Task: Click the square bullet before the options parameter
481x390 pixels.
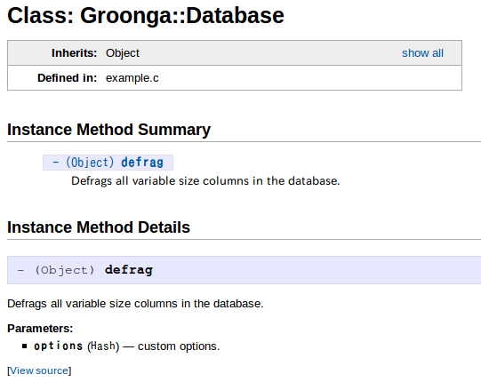Action: tap(25, 346)
